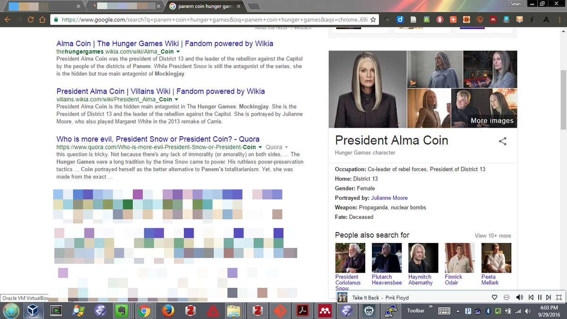
Task: Click 'View 10+ more' related searches
Action: pyautogui.click(x=493, y=236)
